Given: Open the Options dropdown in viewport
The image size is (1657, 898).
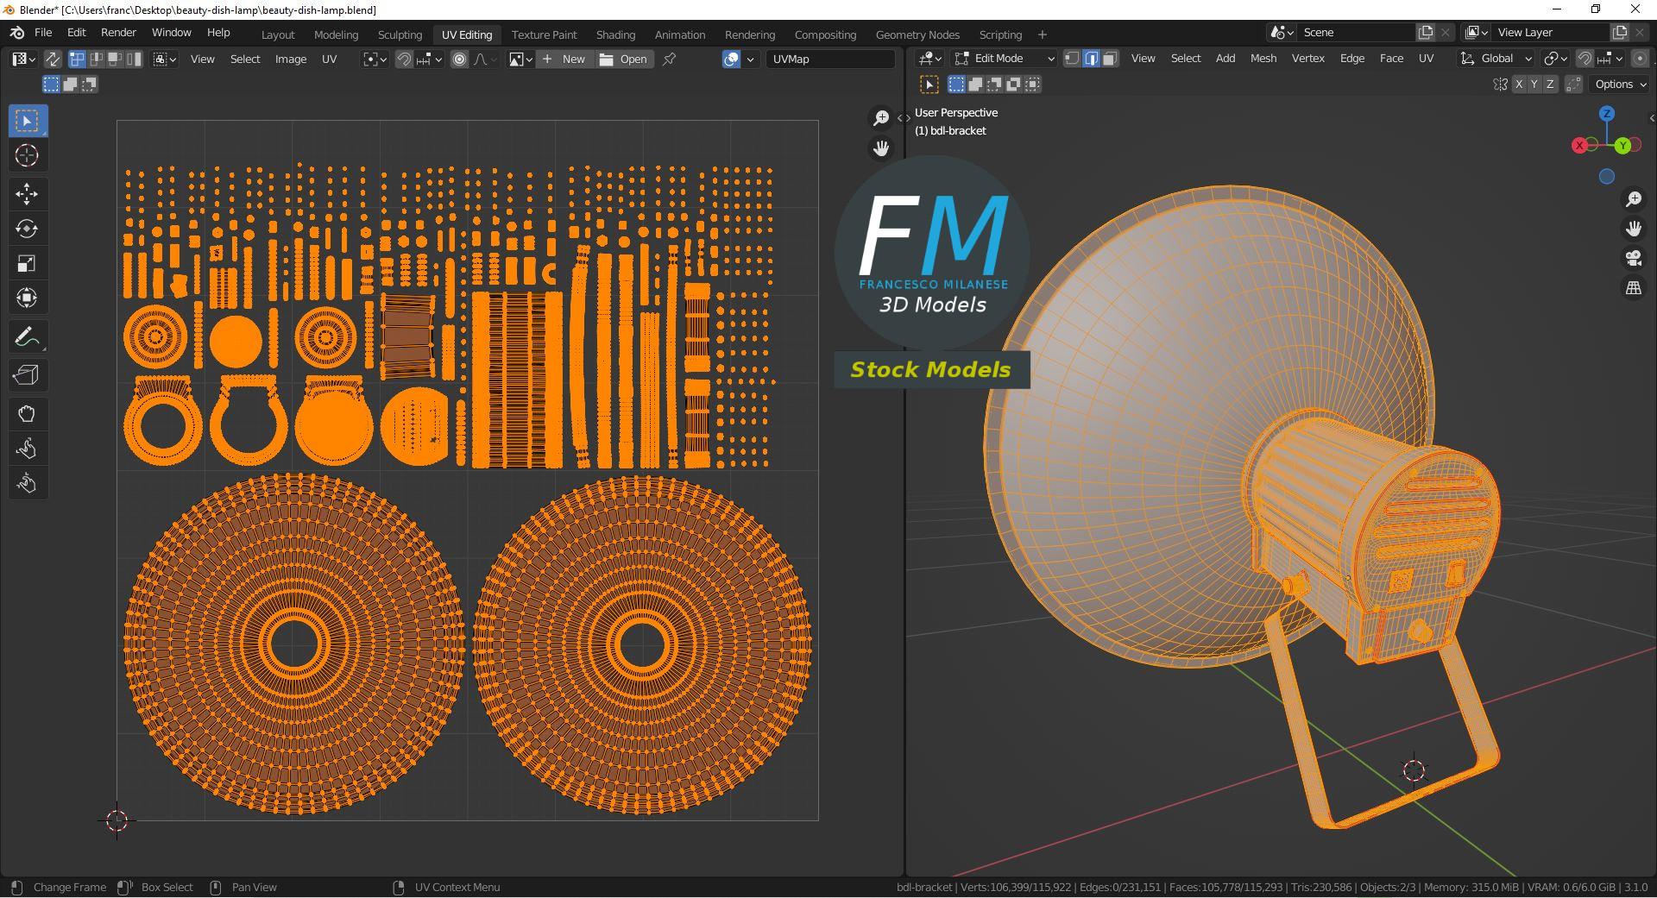Looking at the screenshot, I should click(1620, 85).
